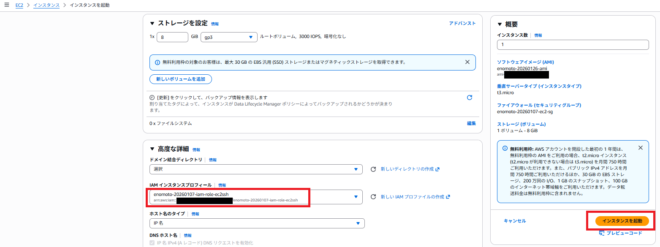Refresh the backup information
The width and height of the screenshot is (660, 247).
tap(469, 98)
